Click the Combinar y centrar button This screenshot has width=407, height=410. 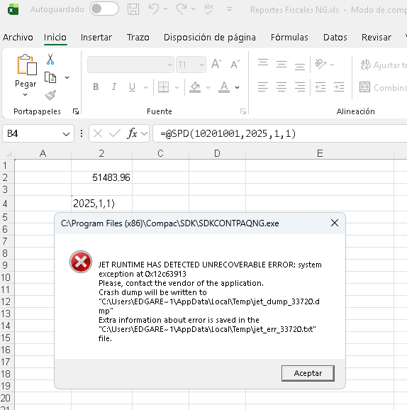tap(383, 87)
